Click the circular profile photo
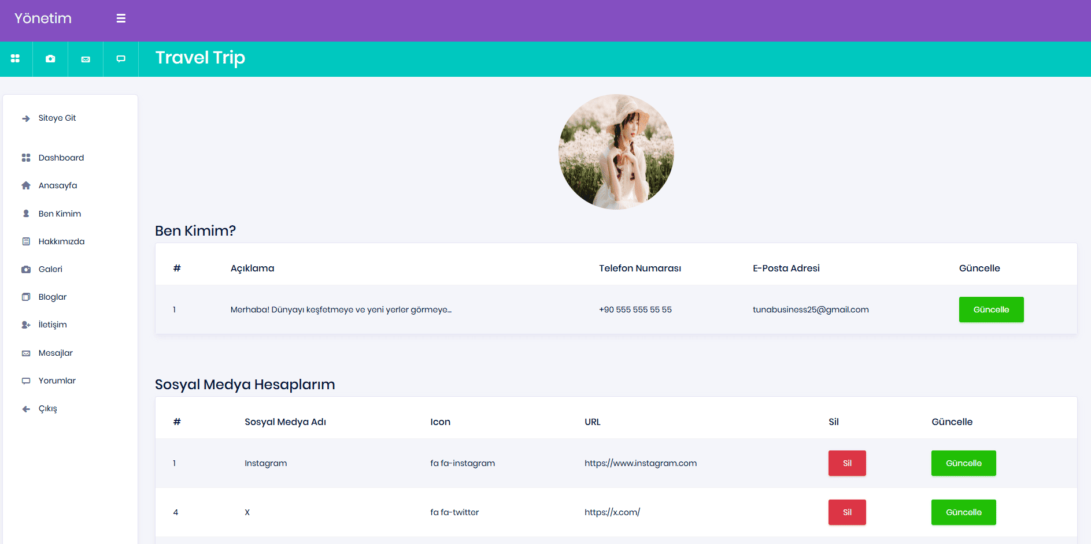The width and height of the screenshot is (1091, 544). pyautogui.click(x=616, y=152)
